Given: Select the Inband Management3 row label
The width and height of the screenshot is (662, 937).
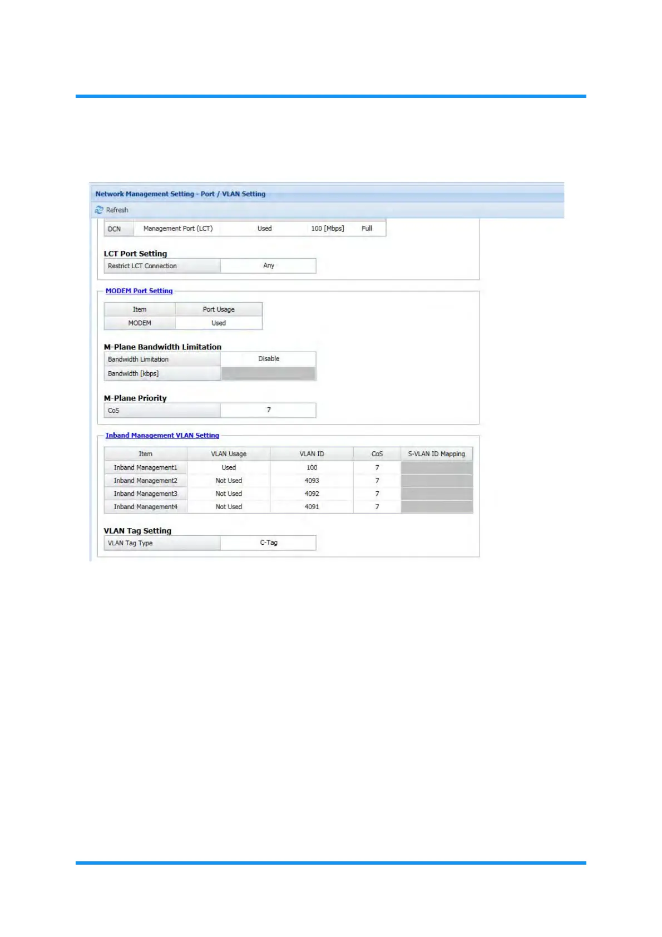Looking at the screenshot, I should click(146, 494).
